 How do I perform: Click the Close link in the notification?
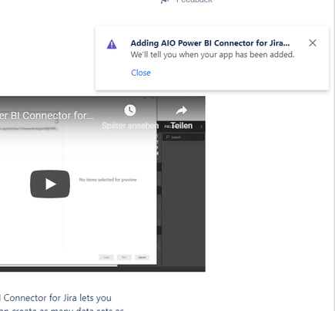click(x=141, y=73)
